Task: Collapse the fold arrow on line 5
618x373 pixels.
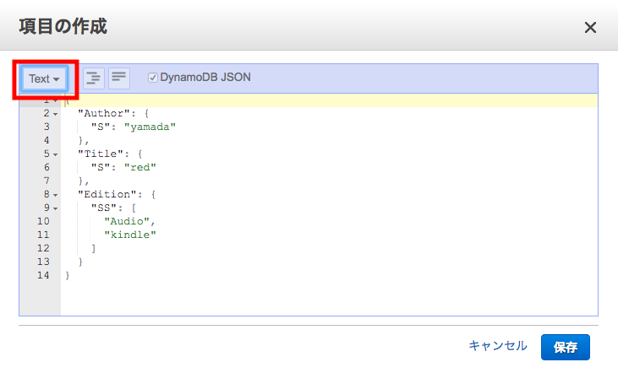Action: 55,154
